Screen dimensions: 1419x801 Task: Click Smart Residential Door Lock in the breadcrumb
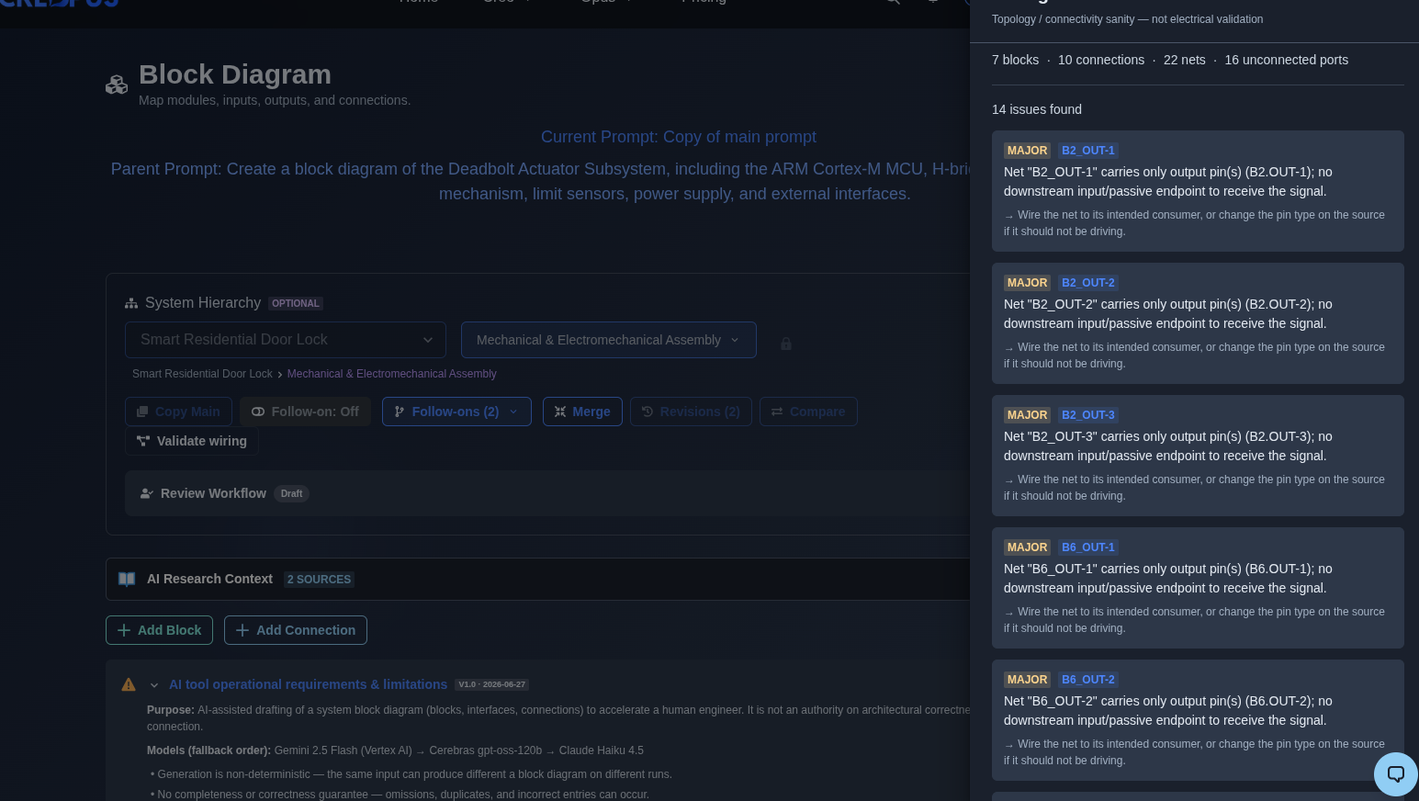[x=202, y=374]
